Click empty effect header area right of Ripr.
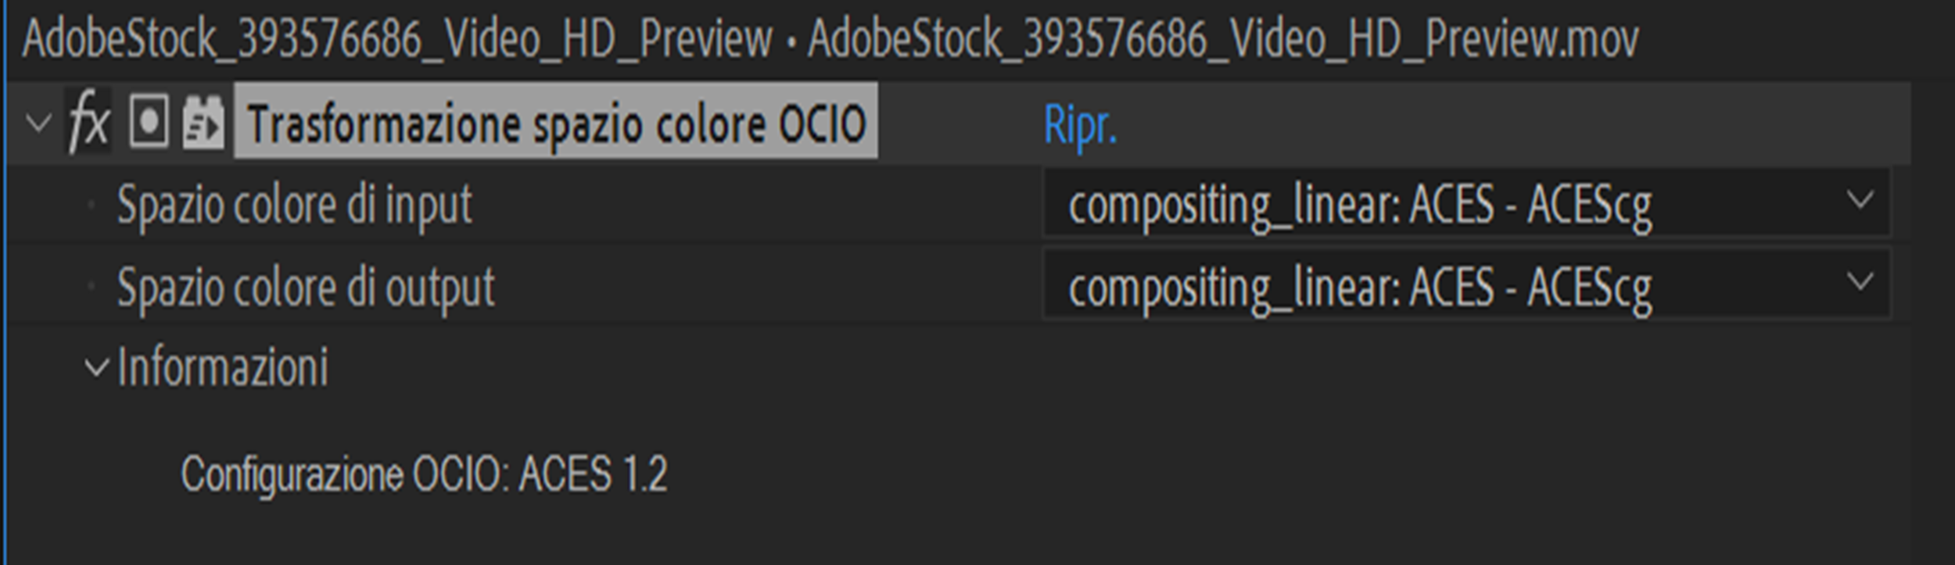The image size is (1955, 565). [x=1486, y=123]
